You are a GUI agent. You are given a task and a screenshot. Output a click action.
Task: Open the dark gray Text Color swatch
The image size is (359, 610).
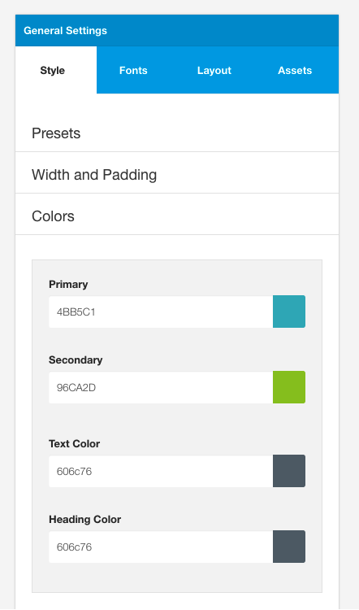point(289,471)
